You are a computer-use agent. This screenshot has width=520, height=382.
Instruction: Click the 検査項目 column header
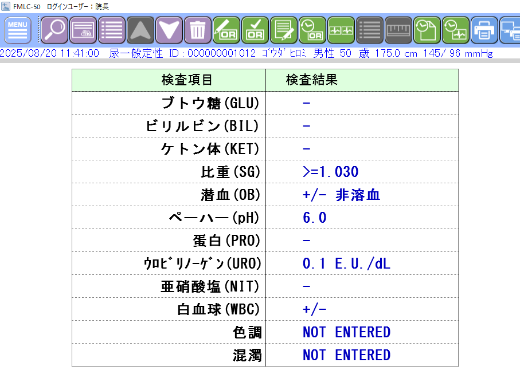169,80
